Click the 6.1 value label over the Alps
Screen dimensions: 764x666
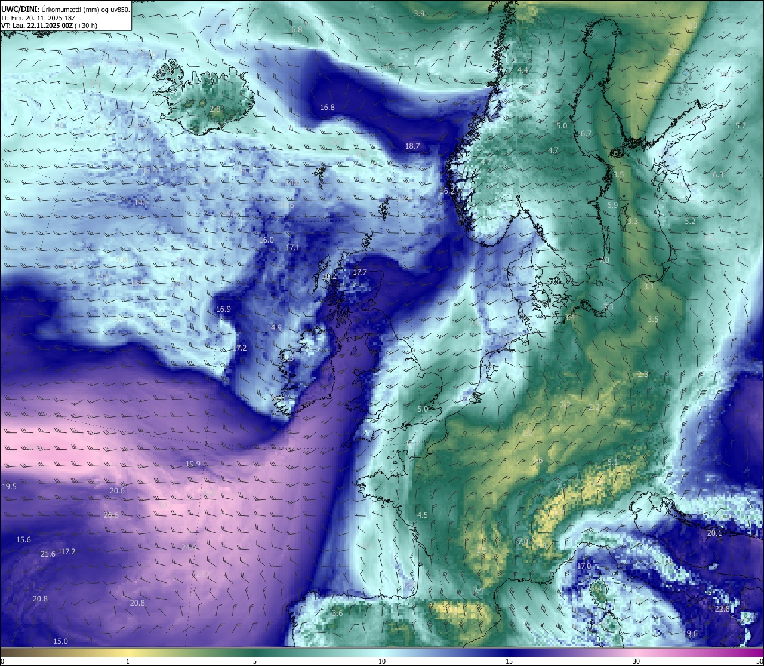click(612, 462)
